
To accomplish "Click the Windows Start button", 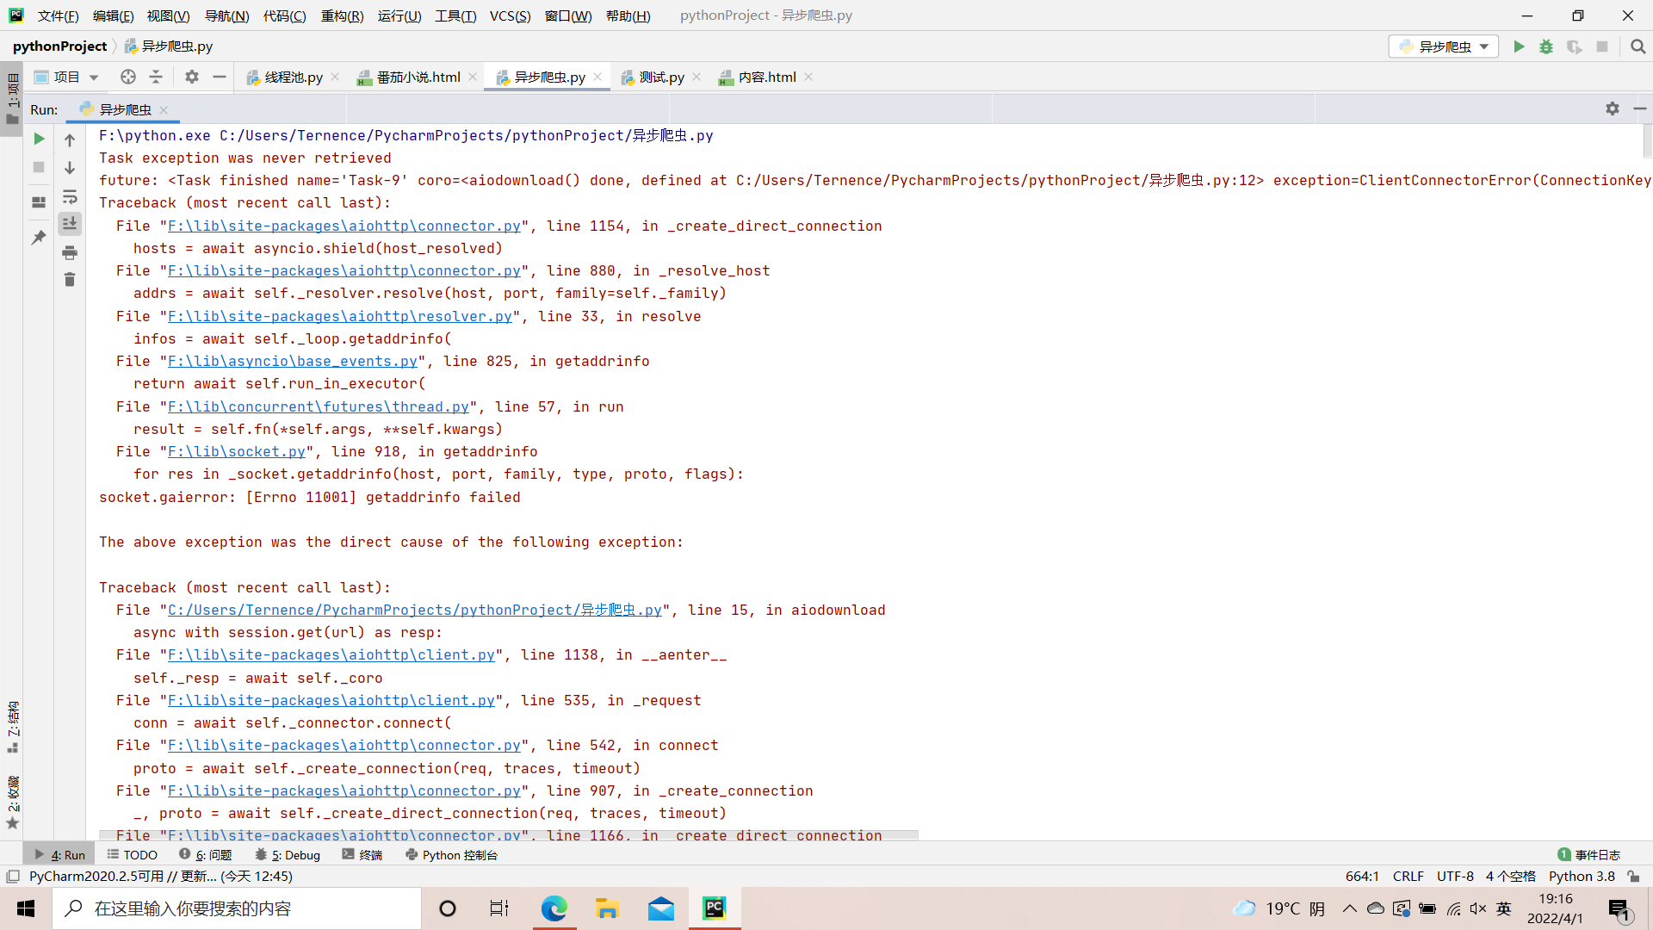I will coord(26,908).
